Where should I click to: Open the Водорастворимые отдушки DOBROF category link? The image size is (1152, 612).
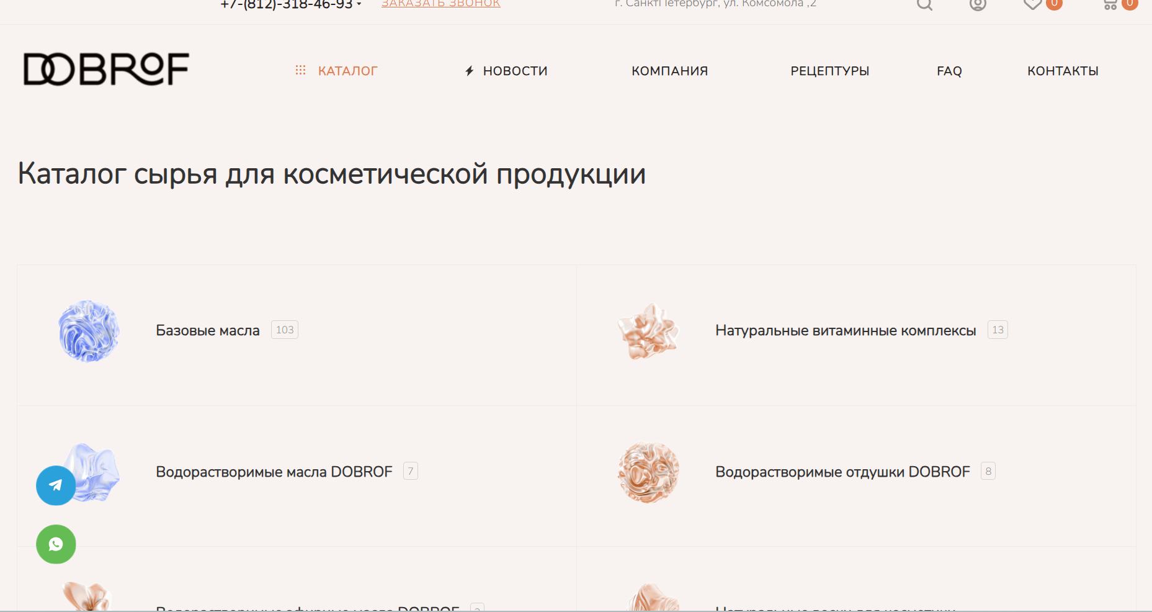click(x=842, y=472)
